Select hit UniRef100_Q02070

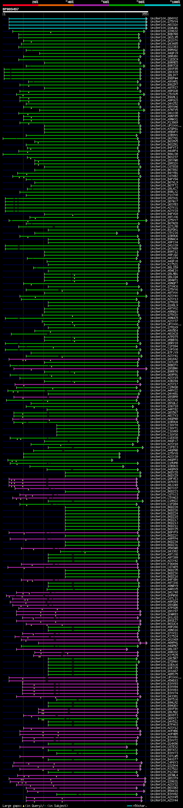(x=164, y=40)
